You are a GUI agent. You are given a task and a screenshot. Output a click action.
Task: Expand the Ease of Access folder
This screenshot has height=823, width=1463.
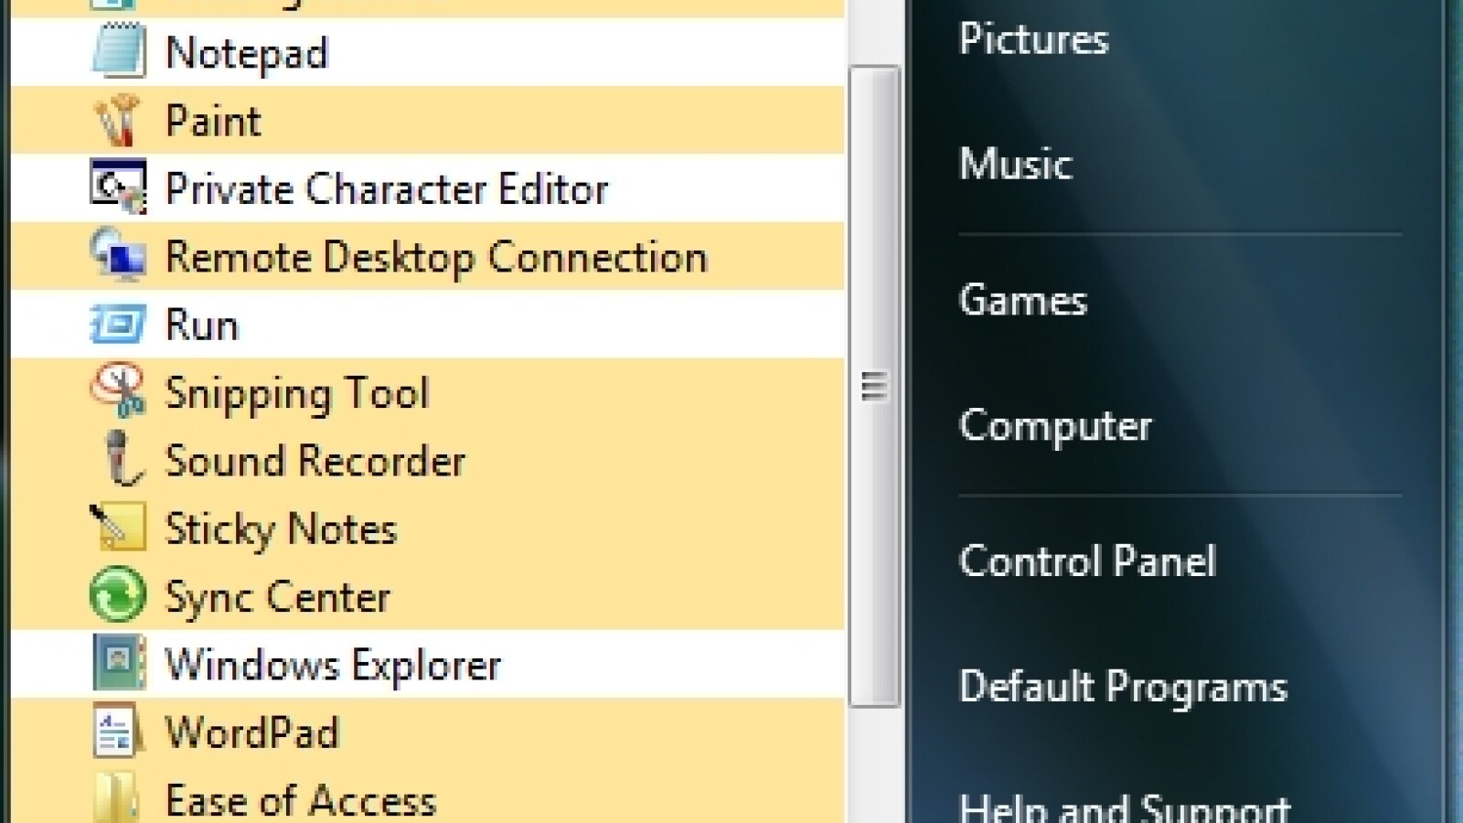pyautogui.click(x=118, y=798)
